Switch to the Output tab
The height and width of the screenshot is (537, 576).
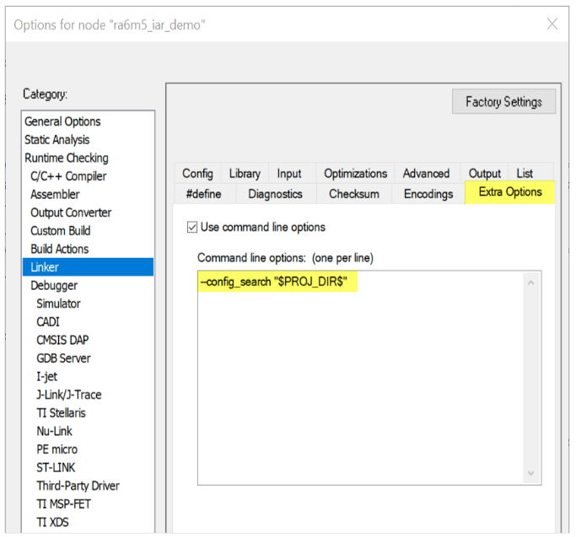[485, 174]
